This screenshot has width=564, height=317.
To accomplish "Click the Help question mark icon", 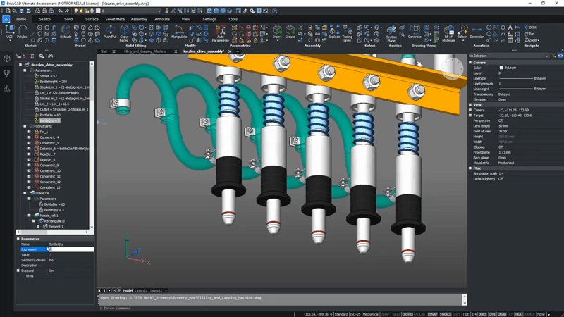I will [x=275, y=11].
